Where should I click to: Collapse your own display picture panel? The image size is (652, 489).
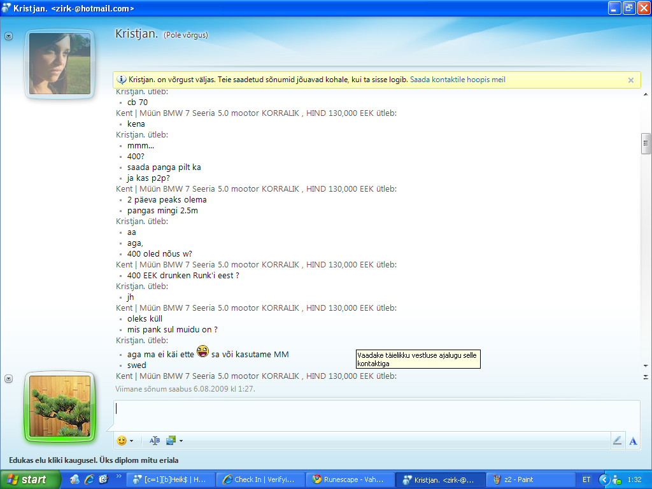tap(9, 378)
